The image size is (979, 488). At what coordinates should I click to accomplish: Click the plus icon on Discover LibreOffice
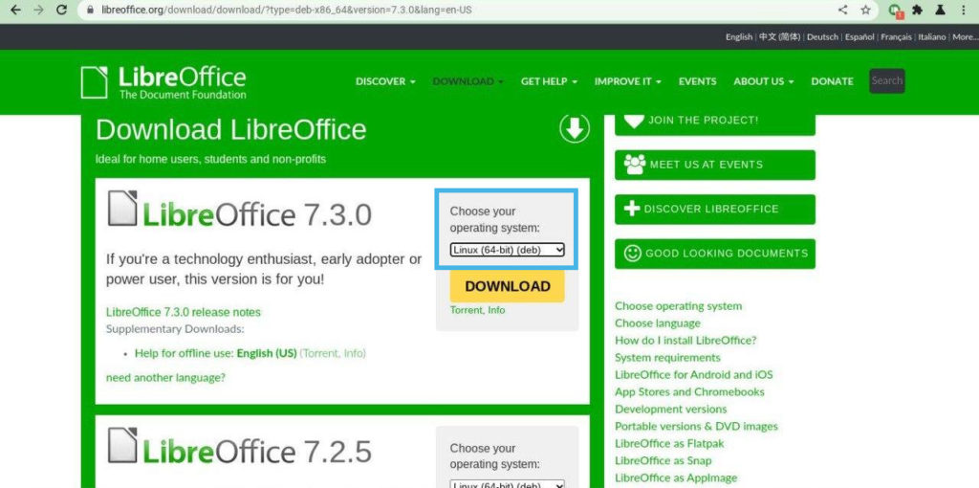coord(632,209)
